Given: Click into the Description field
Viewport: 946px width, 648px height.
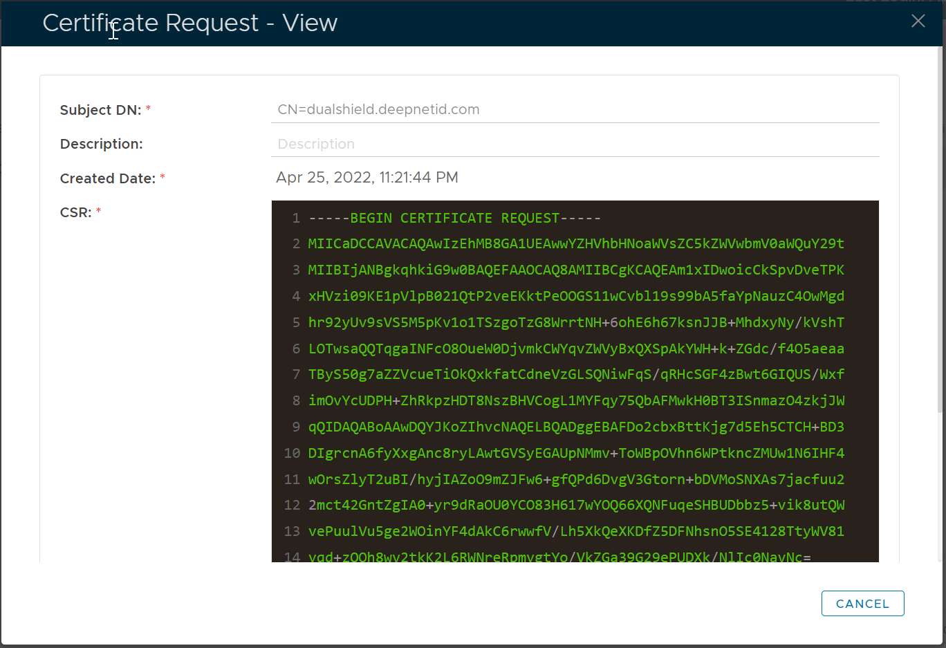Looking at the screenshot, I should [574, 144].
